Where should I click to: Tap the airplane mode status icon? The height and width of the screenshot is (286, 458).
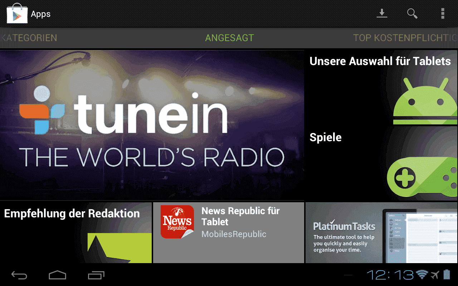[x=434, y=275]
